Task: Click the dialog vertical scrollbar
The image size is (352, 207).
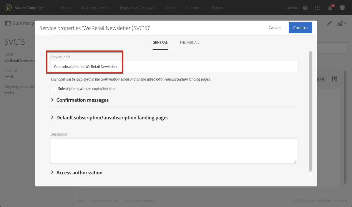Action: tap(311, 111)
